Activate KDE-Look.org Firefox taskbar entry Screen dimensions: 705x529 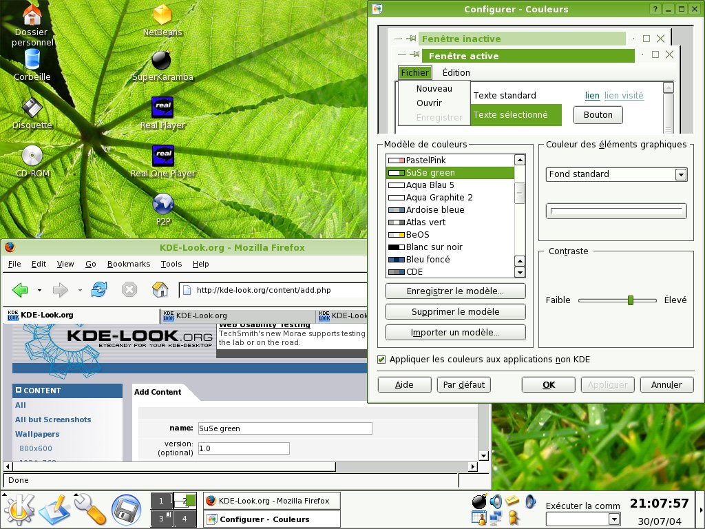click(x=271, y=501)
